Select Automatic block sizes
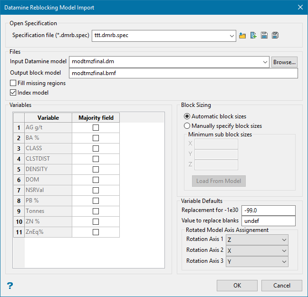 pos(187,116)
